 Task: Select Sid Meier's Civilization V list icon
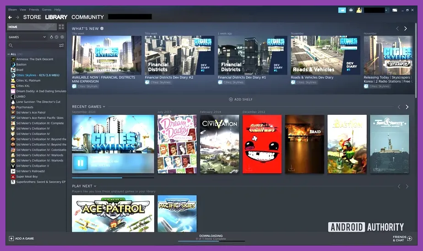tap(13, 166)
